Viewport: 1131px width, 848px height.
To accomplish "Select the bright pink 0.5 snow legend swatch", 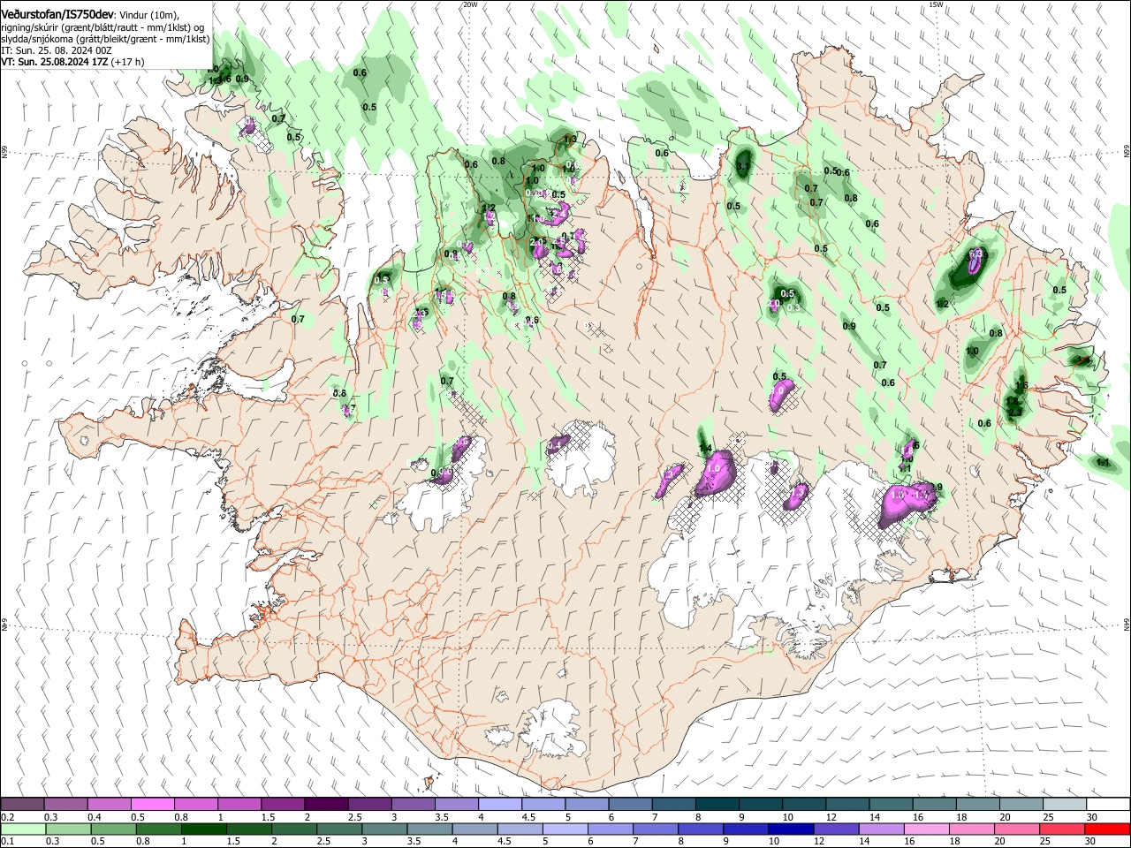I will [x=152, y=804].
